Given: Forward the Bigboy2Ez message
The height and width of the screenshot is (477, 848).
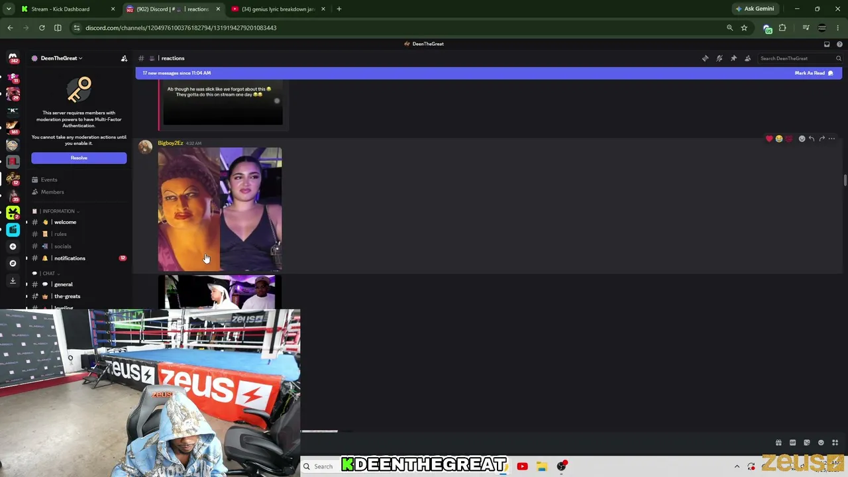Looking at the screenshot, I should click(x=821, y=138).
